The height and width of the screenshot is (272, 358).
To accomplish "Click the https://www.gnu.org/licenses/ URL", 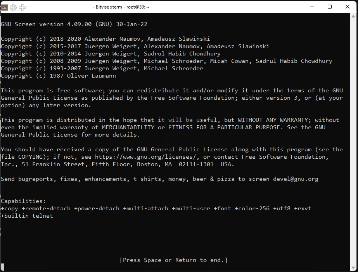I will point(145,157).
